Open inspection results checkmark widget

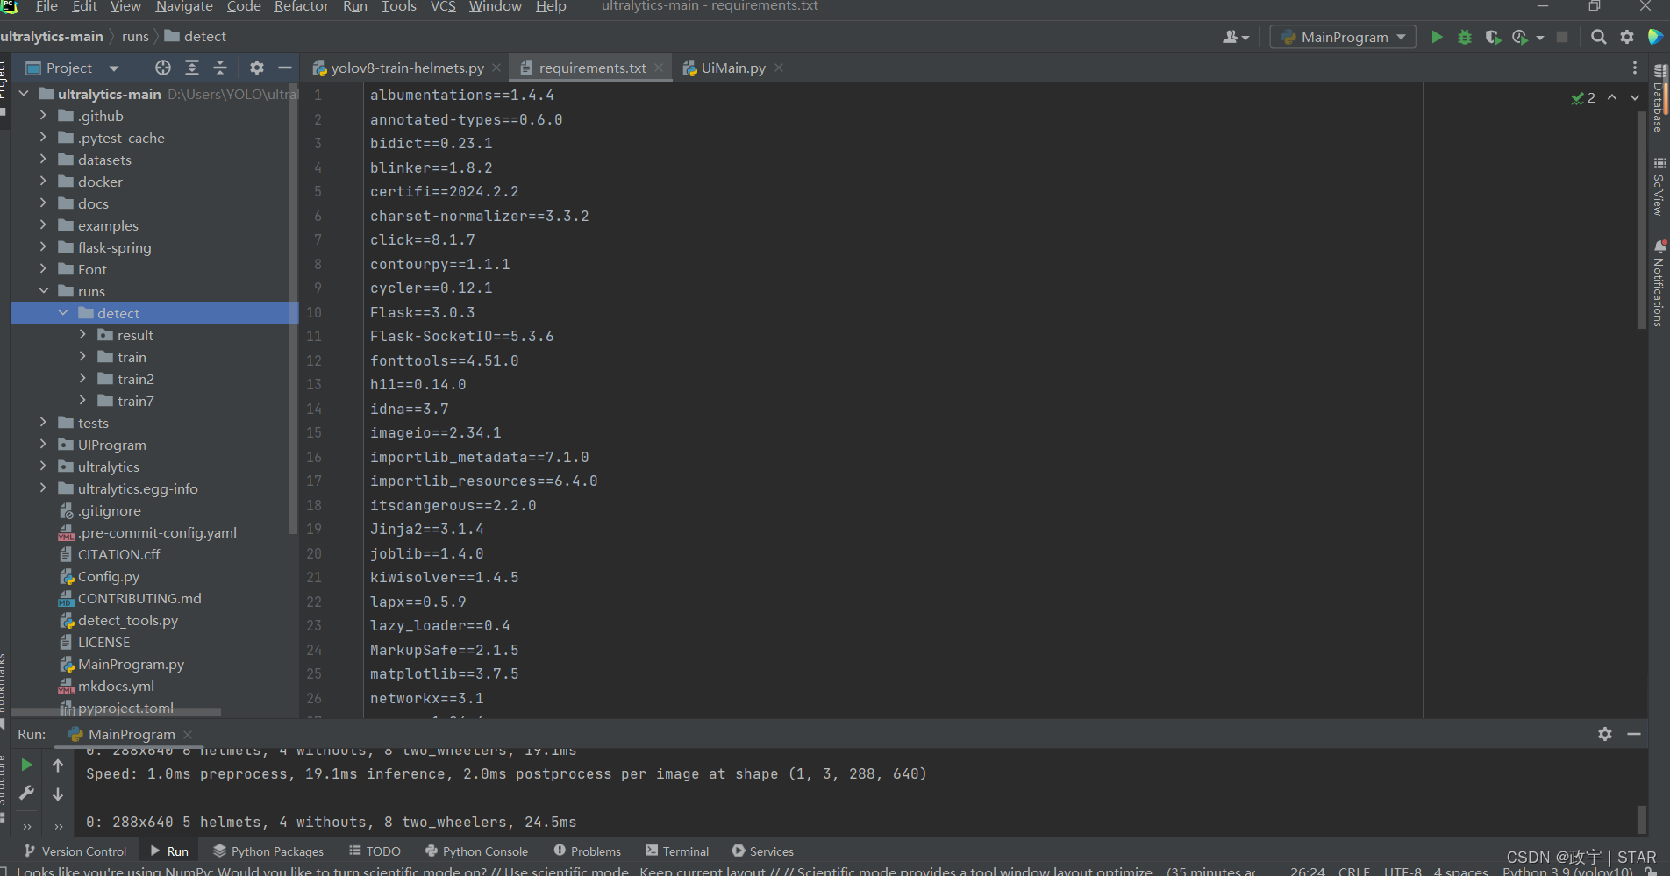point(1583,97)
